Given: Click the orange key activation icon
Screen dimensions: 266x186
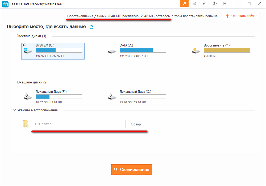Looking at the screenshot, I should coord(184,4).
